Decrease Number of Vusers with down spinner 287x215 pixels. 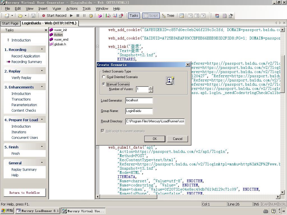[151, 91]
